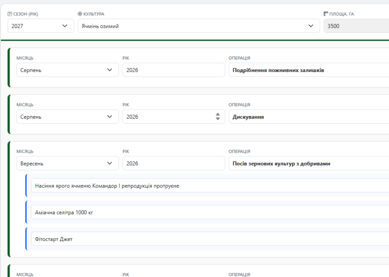Click the crop icon beside КУЛЬТУРА label

pyautogui.click(x=80, y=14)
